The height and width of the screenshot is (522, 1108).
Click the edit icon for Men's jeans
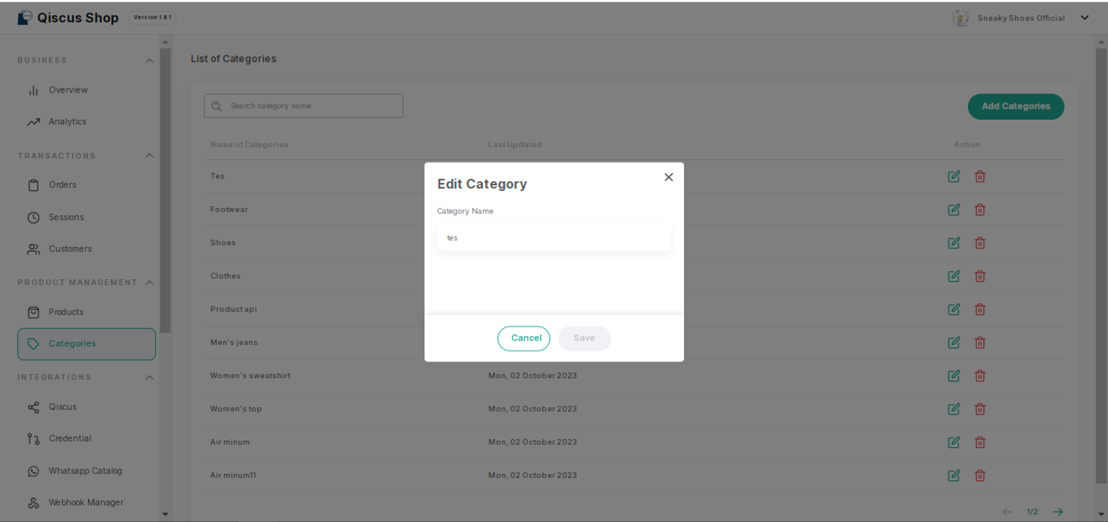click(x=953, y=343)
